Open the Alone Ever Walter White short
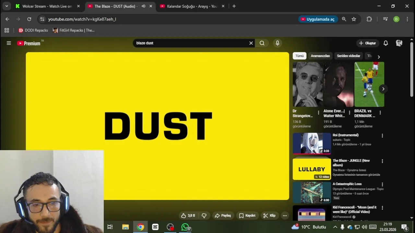Image resolution: width=415 pixels, height=233 pixels. tap(338, 84)
